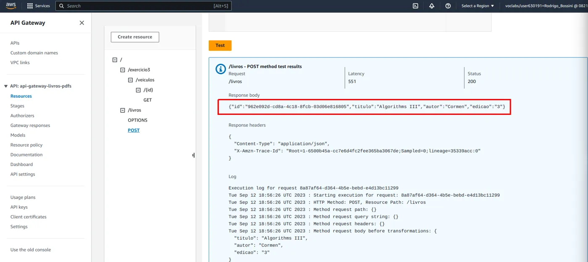Open Settings in the sidebar
The image size is (588, 262).
click(x=19, y=227)
